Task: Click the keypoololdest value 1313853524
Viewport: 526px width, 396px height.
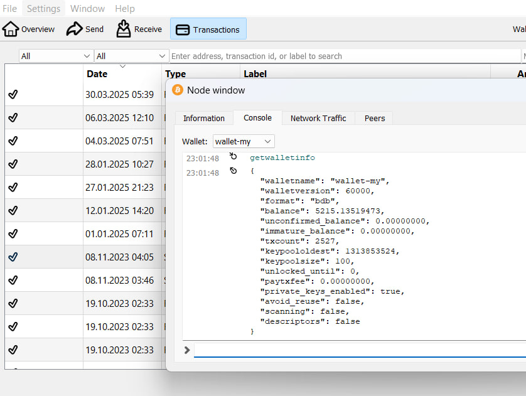Action: point(370,251)
